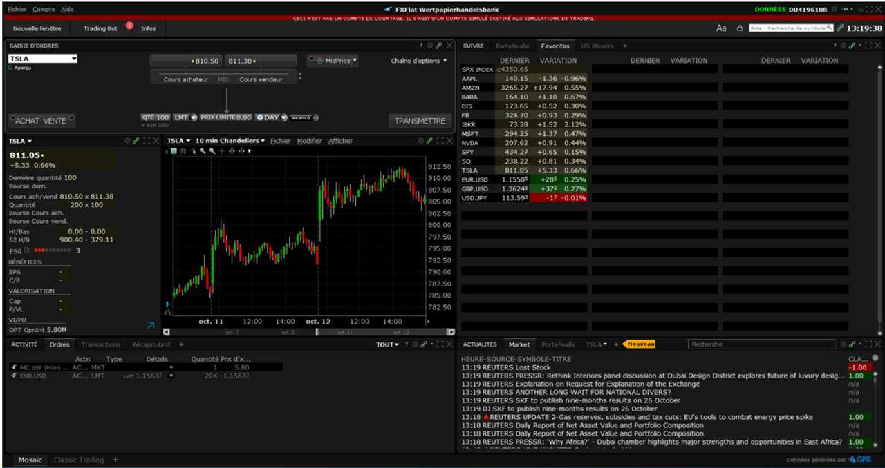Viewport: 885px width, 468px height.
Task: Click the yellow Nouveau tag
Action: [x=638, y=344]
